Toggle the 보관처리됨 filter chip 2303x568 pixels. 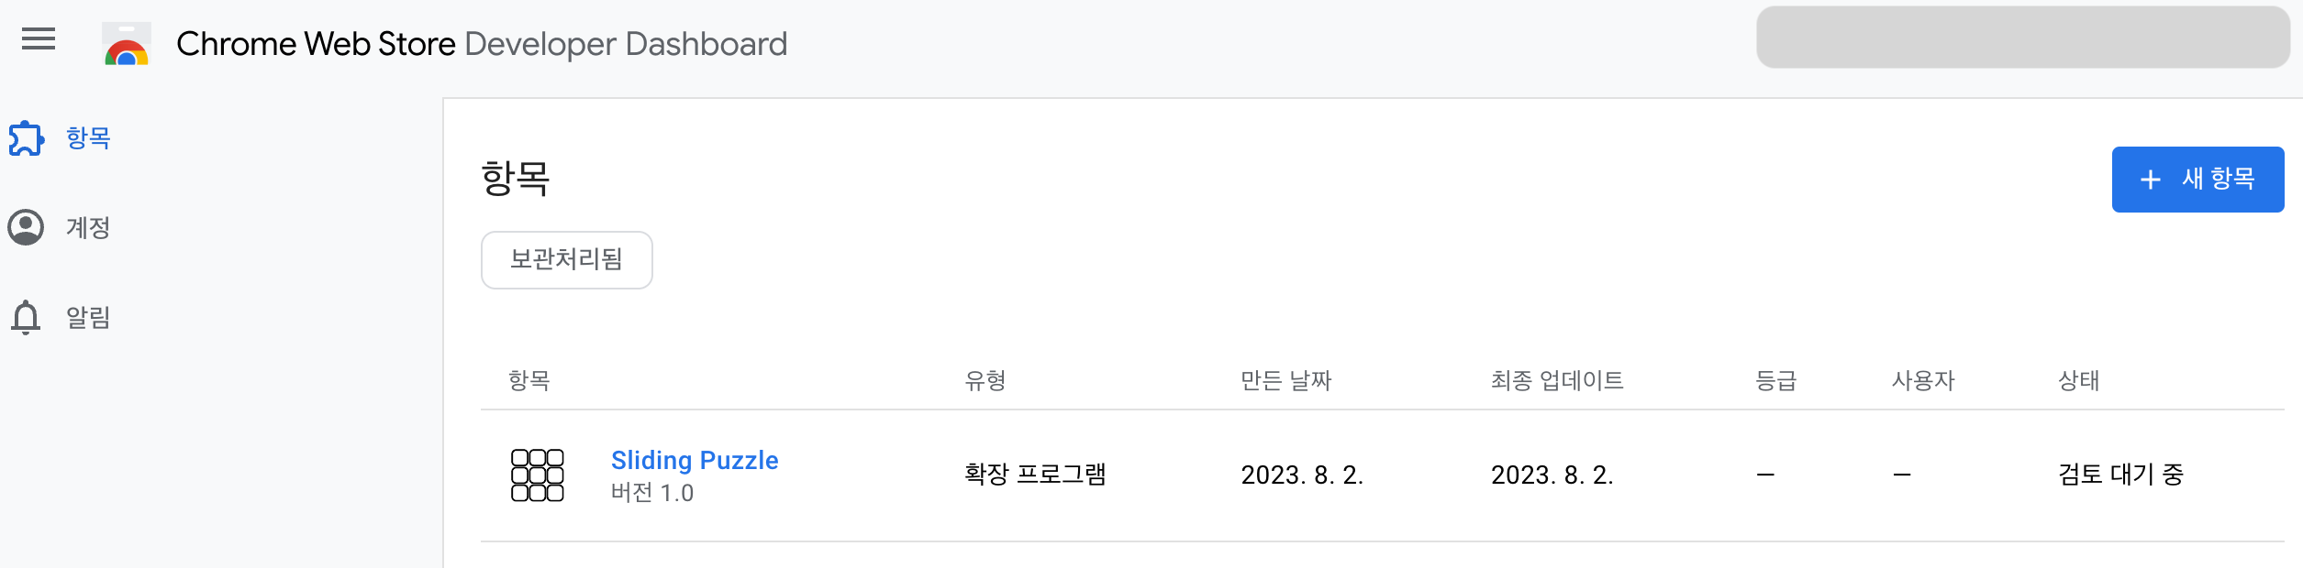(x=567, y=260)
